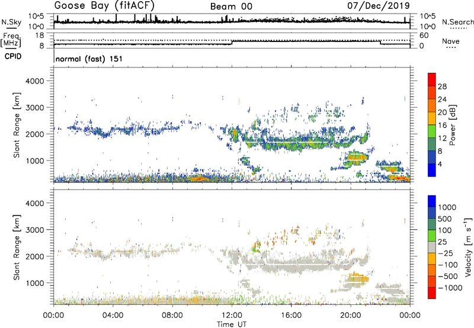Click the '60' Nave axis tick
Image resolution: width=474 pixels, height=328 pixels.
424,36
